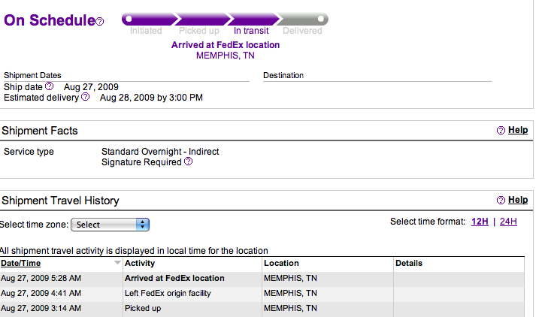Screen dimensions: 536x317
Task: Click the Date/Time column header
Action: pos(21,264)
